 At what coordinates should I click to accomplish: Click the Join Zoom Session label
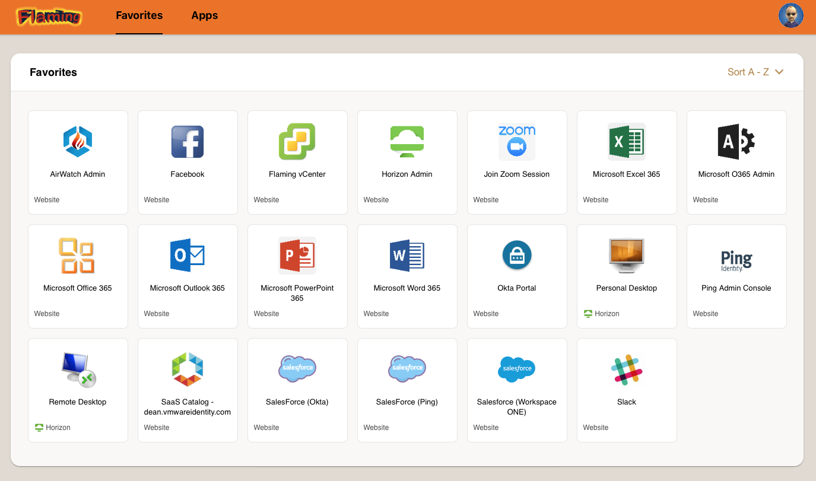tap(517, 174)
